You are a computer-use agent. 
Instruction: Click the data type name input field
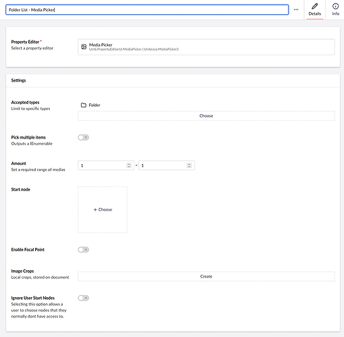point(147,9)
